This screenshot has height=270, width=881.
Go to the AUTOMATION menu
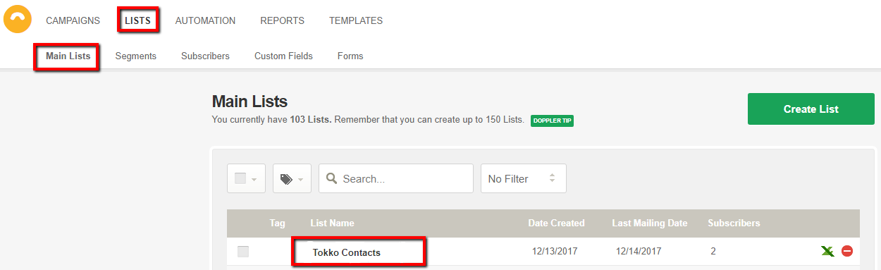coord(205,20)
